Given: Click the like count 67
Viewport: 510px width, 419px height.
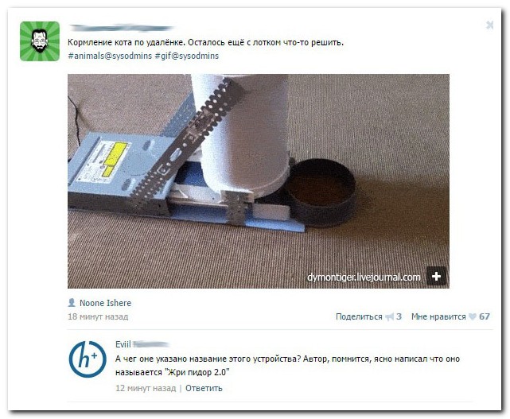Looking at the screenshot, I should click(x=485, y=316).
